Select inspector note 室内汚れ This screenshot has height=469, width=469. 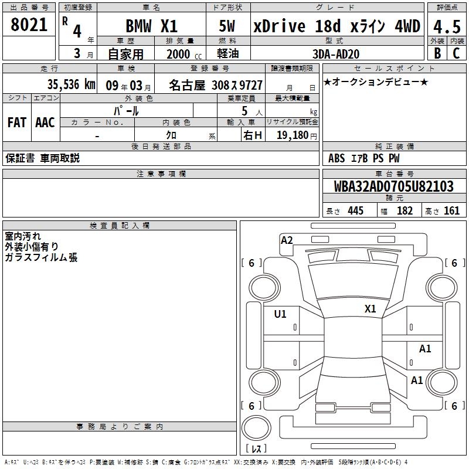pyautogui.click(x=23, y=236)
